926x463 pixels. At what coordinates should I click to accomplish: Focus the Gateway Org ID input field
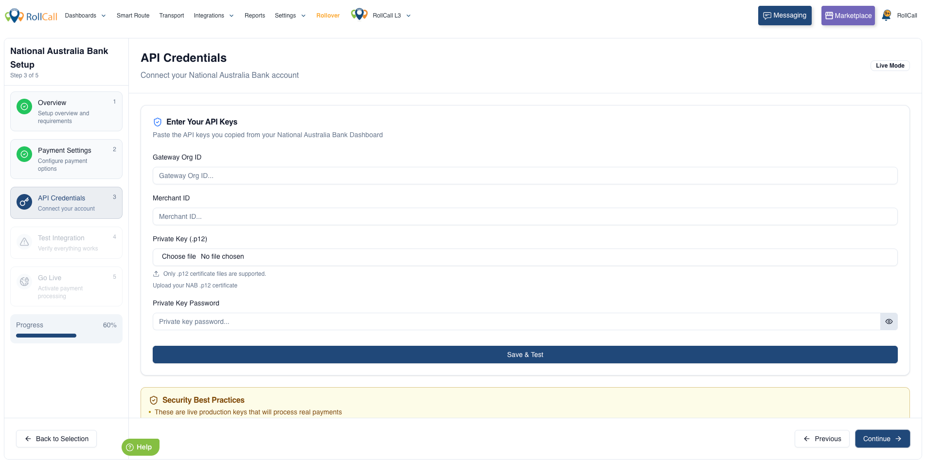point(525,176)
